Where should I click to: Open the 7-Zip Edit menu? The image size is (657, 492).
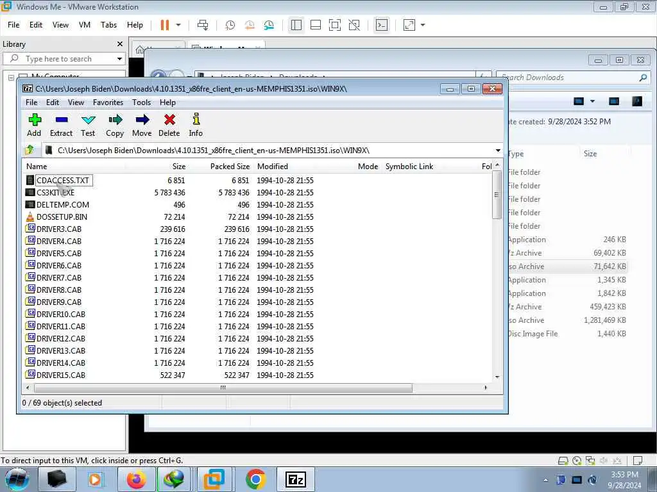click(53, 102)
